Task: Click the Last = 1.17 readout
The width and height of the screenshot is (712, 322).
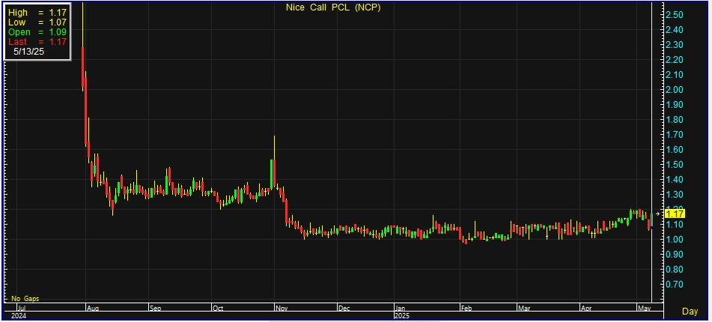Action: pos(37,41)
